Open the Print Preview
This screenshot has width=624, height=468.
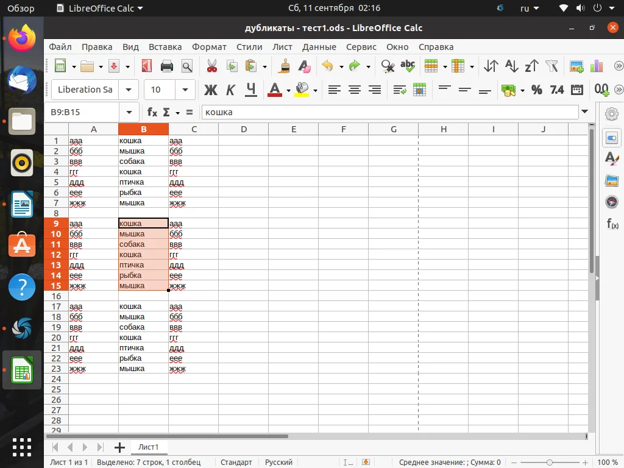(x=187, y=66)
